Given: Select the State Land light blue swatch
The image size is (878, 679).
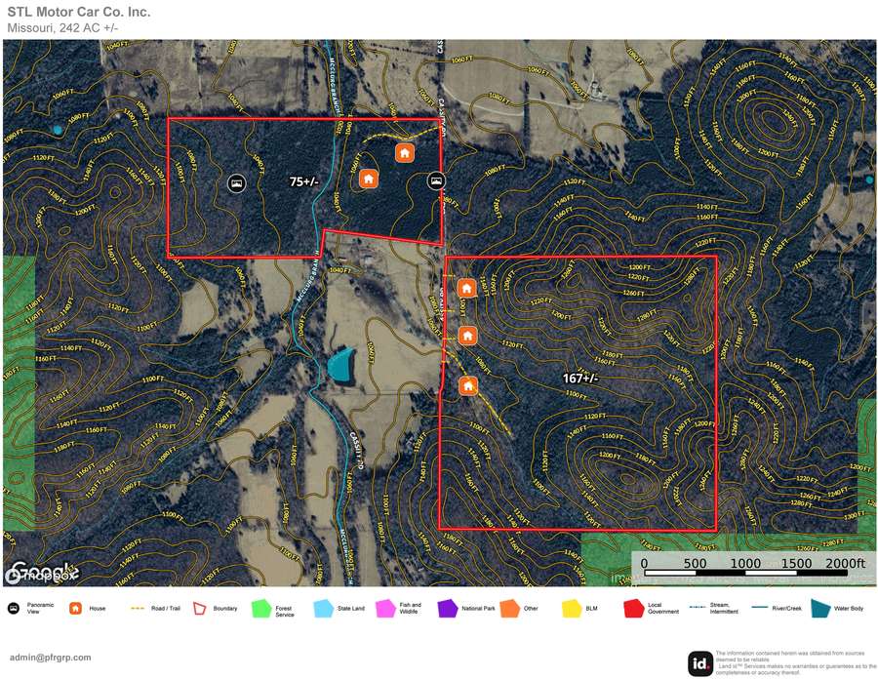Looking at the screenshot, I should (x=324, y=609).
